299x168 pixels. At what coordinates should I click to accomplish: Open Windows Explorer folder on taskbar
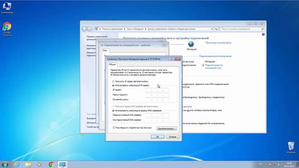coord(28,164)
